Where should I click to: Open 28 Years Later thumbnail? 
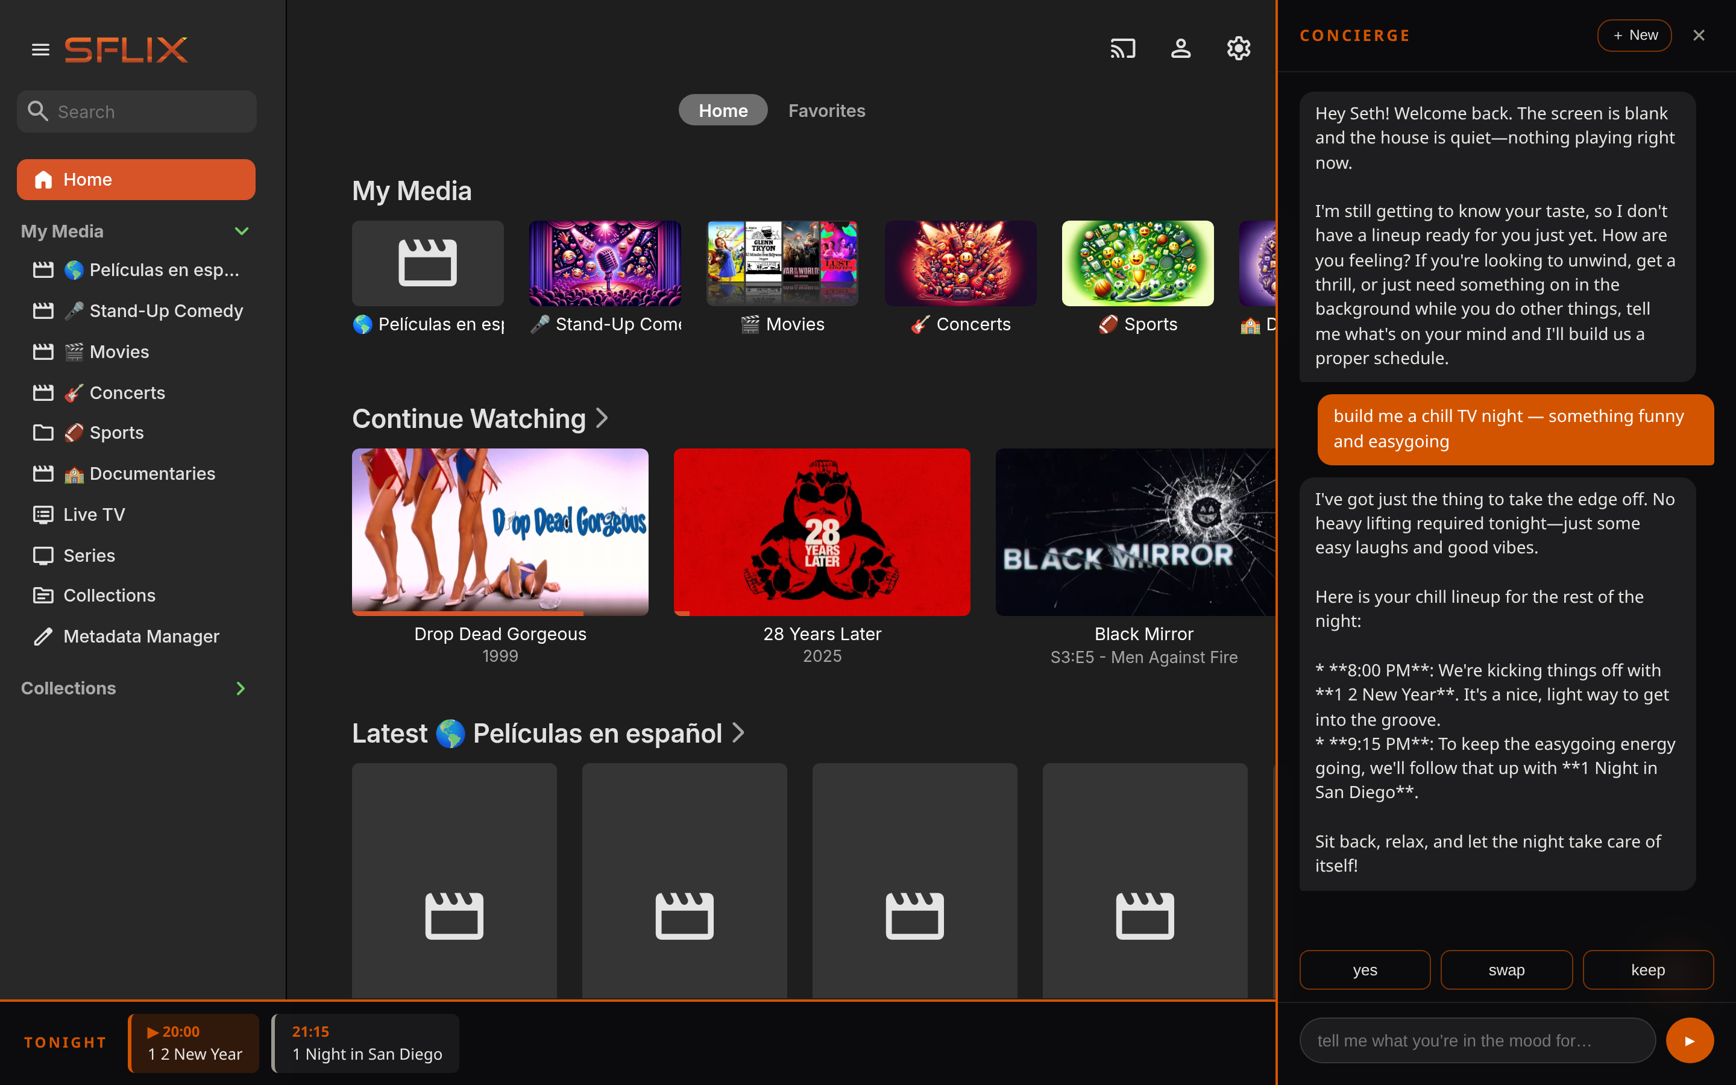click(822, 531)
